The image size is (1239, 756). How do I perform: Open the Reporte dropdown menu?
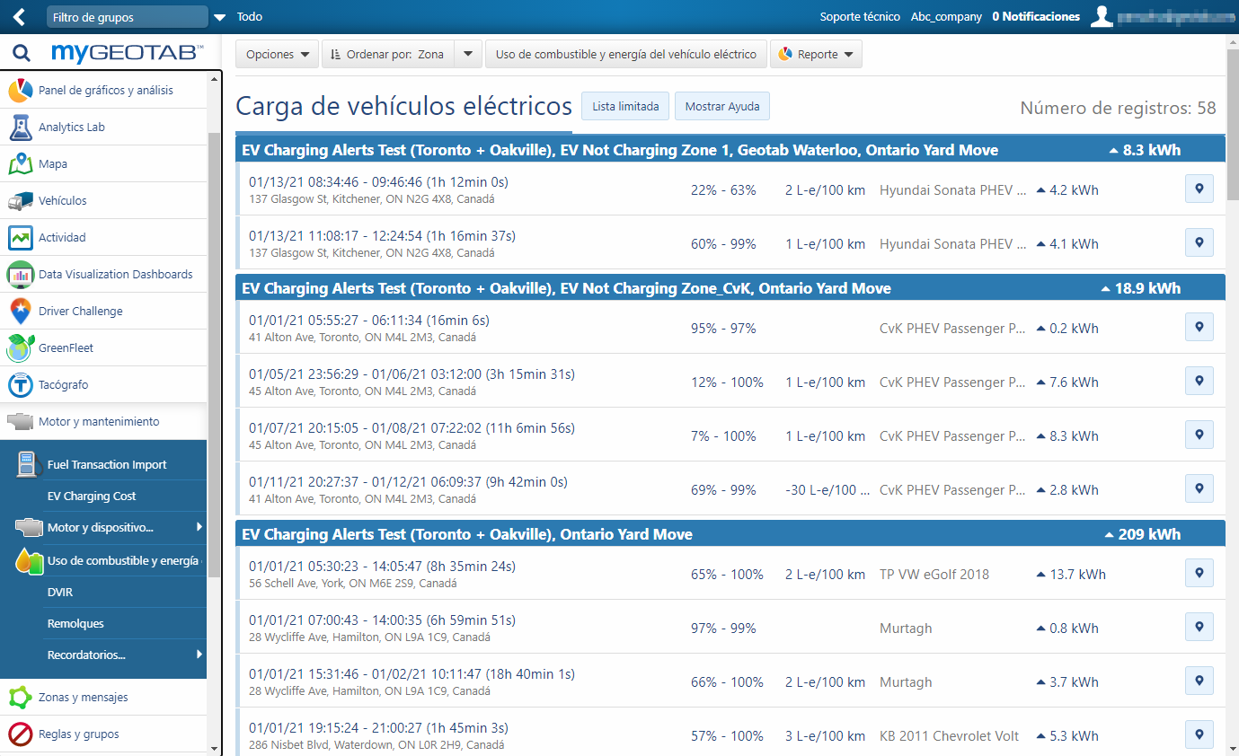coord(816,55)
